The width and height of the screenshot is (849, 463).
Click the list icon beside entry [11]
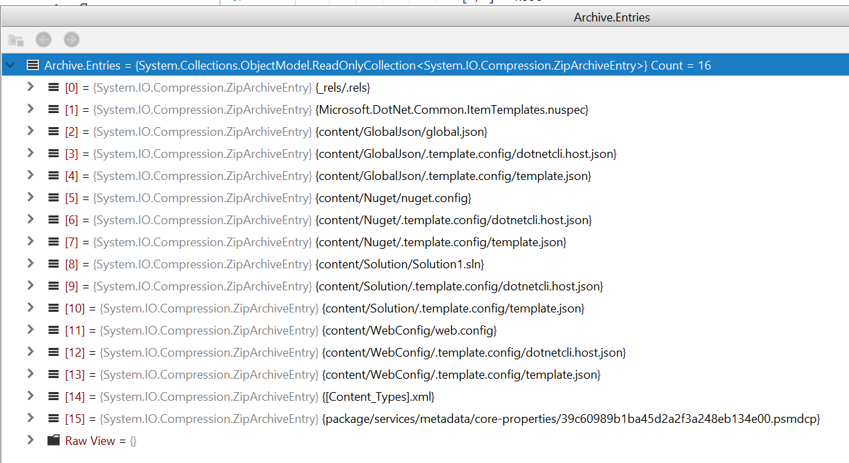tap(54, 330)
